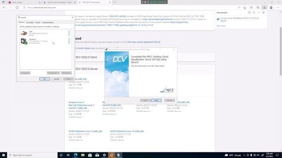Open File Explorer from the taskbar
This screenshot has height=158, width=282.
pos(83,155)
